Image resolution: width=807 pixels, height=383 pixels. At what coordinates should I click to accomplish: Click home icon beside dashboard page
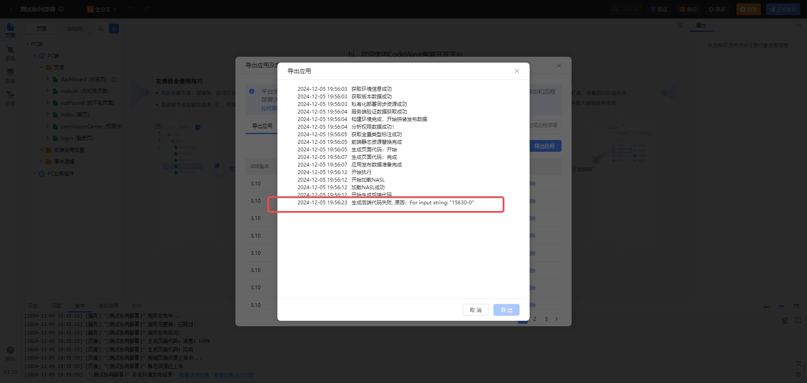tap(114, 79)
